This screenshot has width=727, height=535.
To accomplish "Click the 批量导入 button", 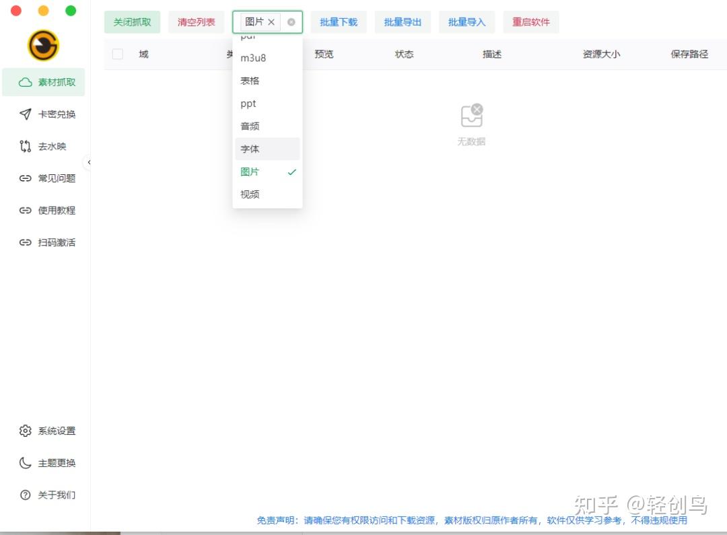I will coord(466,22).
